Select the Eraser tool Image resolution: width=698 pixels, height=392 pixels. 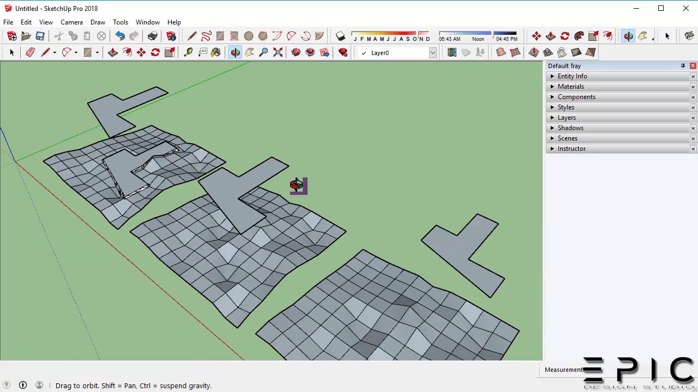click(30, 52)
